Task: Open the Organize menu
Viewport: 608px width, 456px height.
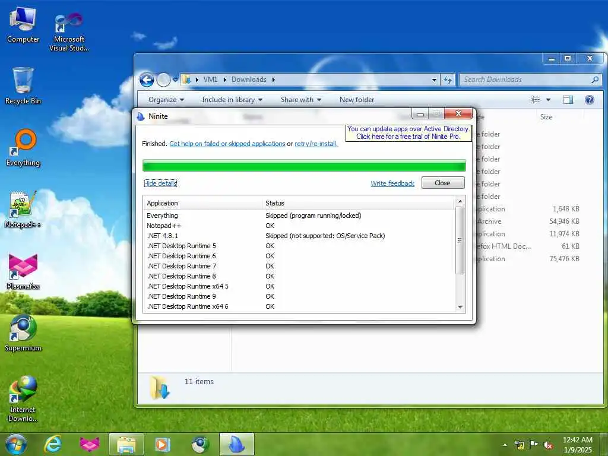Action: pos(166,100)
